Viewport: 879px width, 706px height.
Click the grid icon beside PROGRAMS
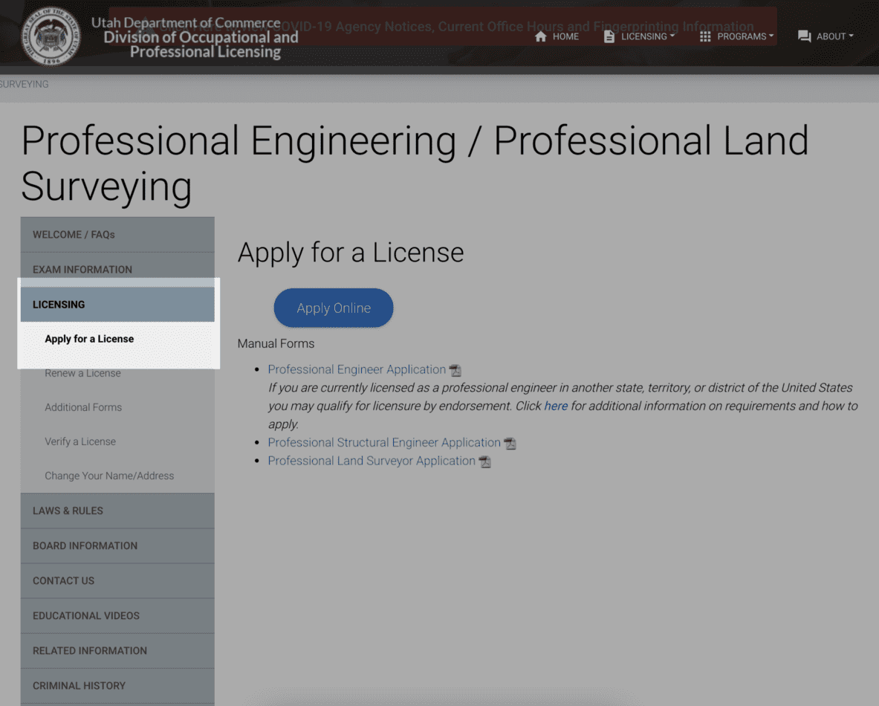click(x=704, y=36)
